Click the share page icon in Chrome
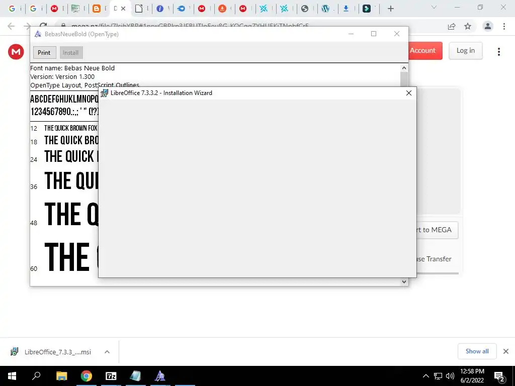The width and height of the screenshot is (515, 386). (452, 26)
